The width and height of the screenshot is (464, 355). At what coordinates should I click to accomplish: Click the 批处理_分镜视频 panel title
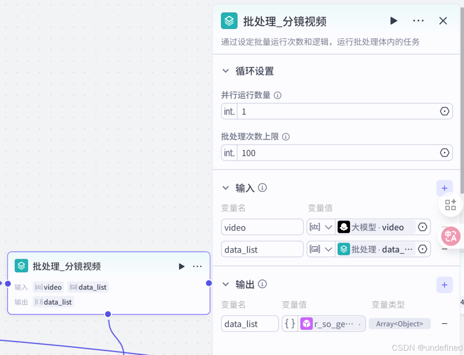pyautogui.click(x=285, y=21)
